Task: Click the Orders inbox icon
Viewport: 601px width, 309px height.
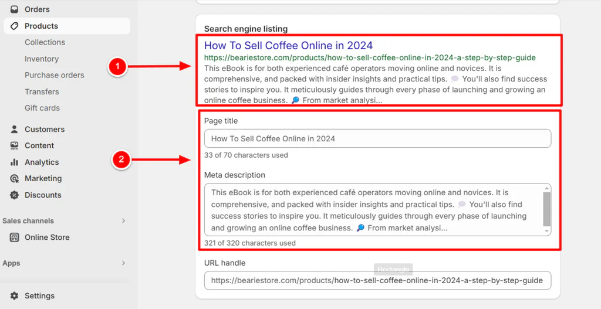Action: point(14,9)
